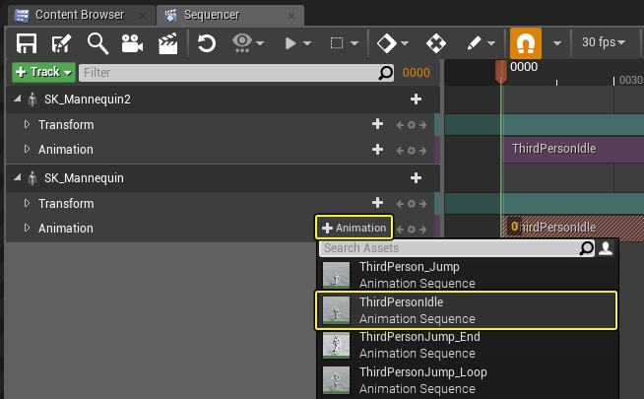The width and height of the screenshot is (644, 399).
Task: Add key on SK_Mannequin2 Animation track
Action: click(412, 151)
